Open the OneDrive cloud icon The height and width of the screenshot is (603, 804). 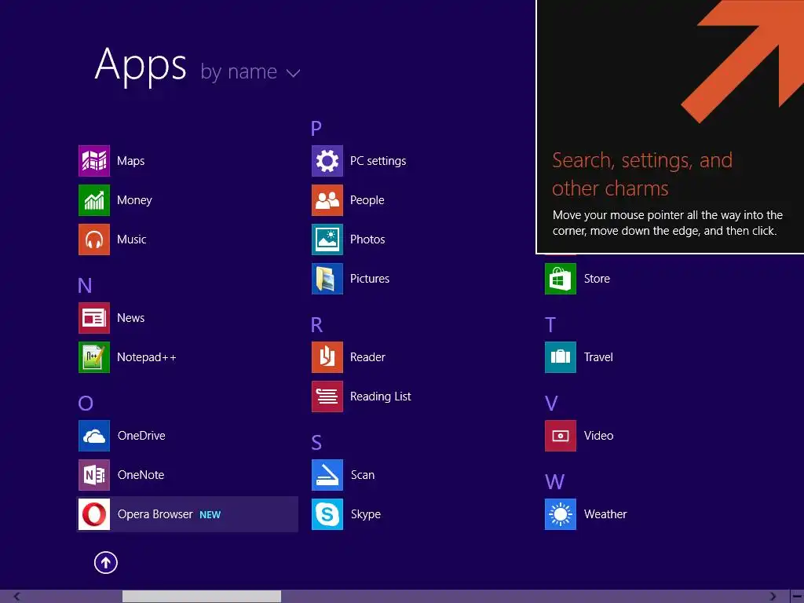click(x=94, y=436)
